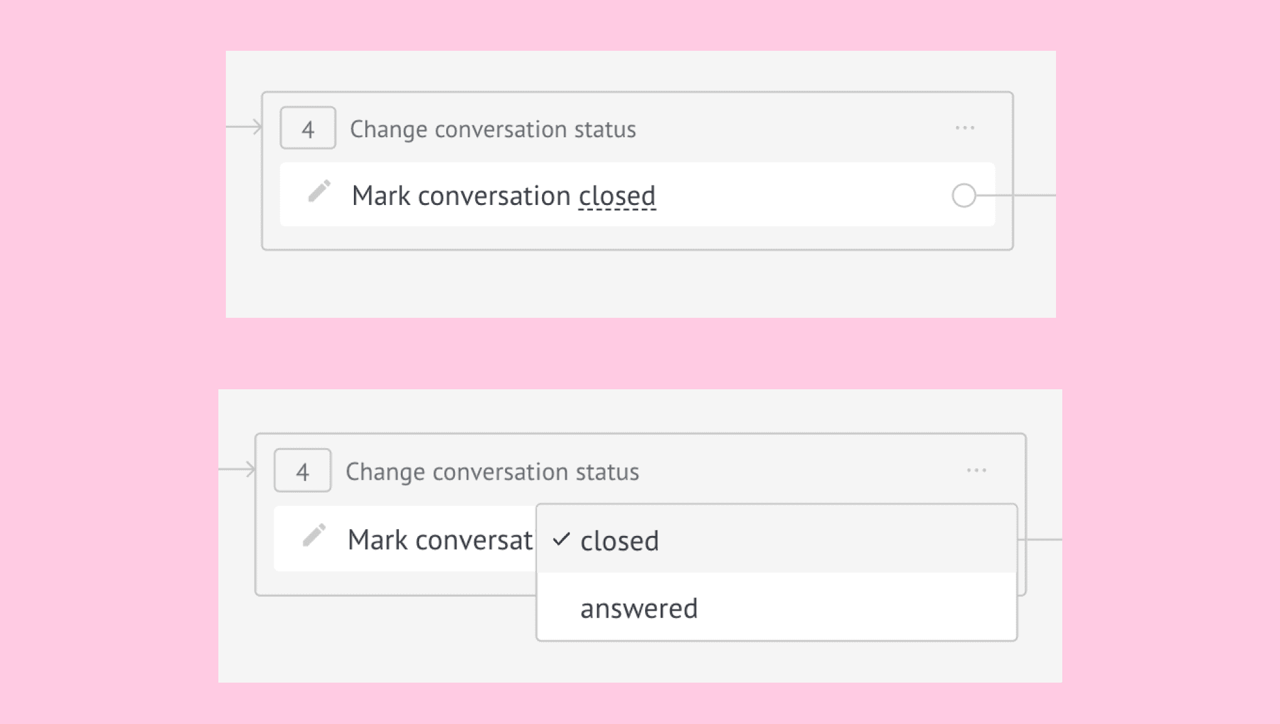Click incoming arrow of the bottom block

[238, 470]
